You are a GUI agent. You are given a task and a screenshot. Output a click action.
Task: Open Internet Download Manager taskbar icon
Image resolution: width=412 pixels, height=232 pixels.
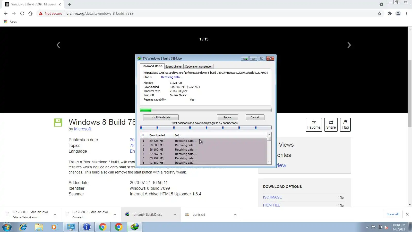(x=135, y=227)
